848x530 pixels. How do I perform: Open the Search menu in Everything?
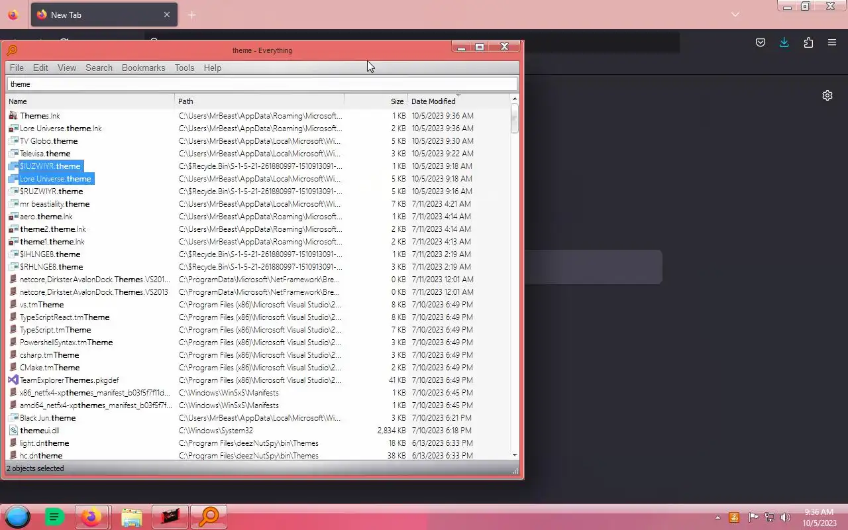(99, 68)
